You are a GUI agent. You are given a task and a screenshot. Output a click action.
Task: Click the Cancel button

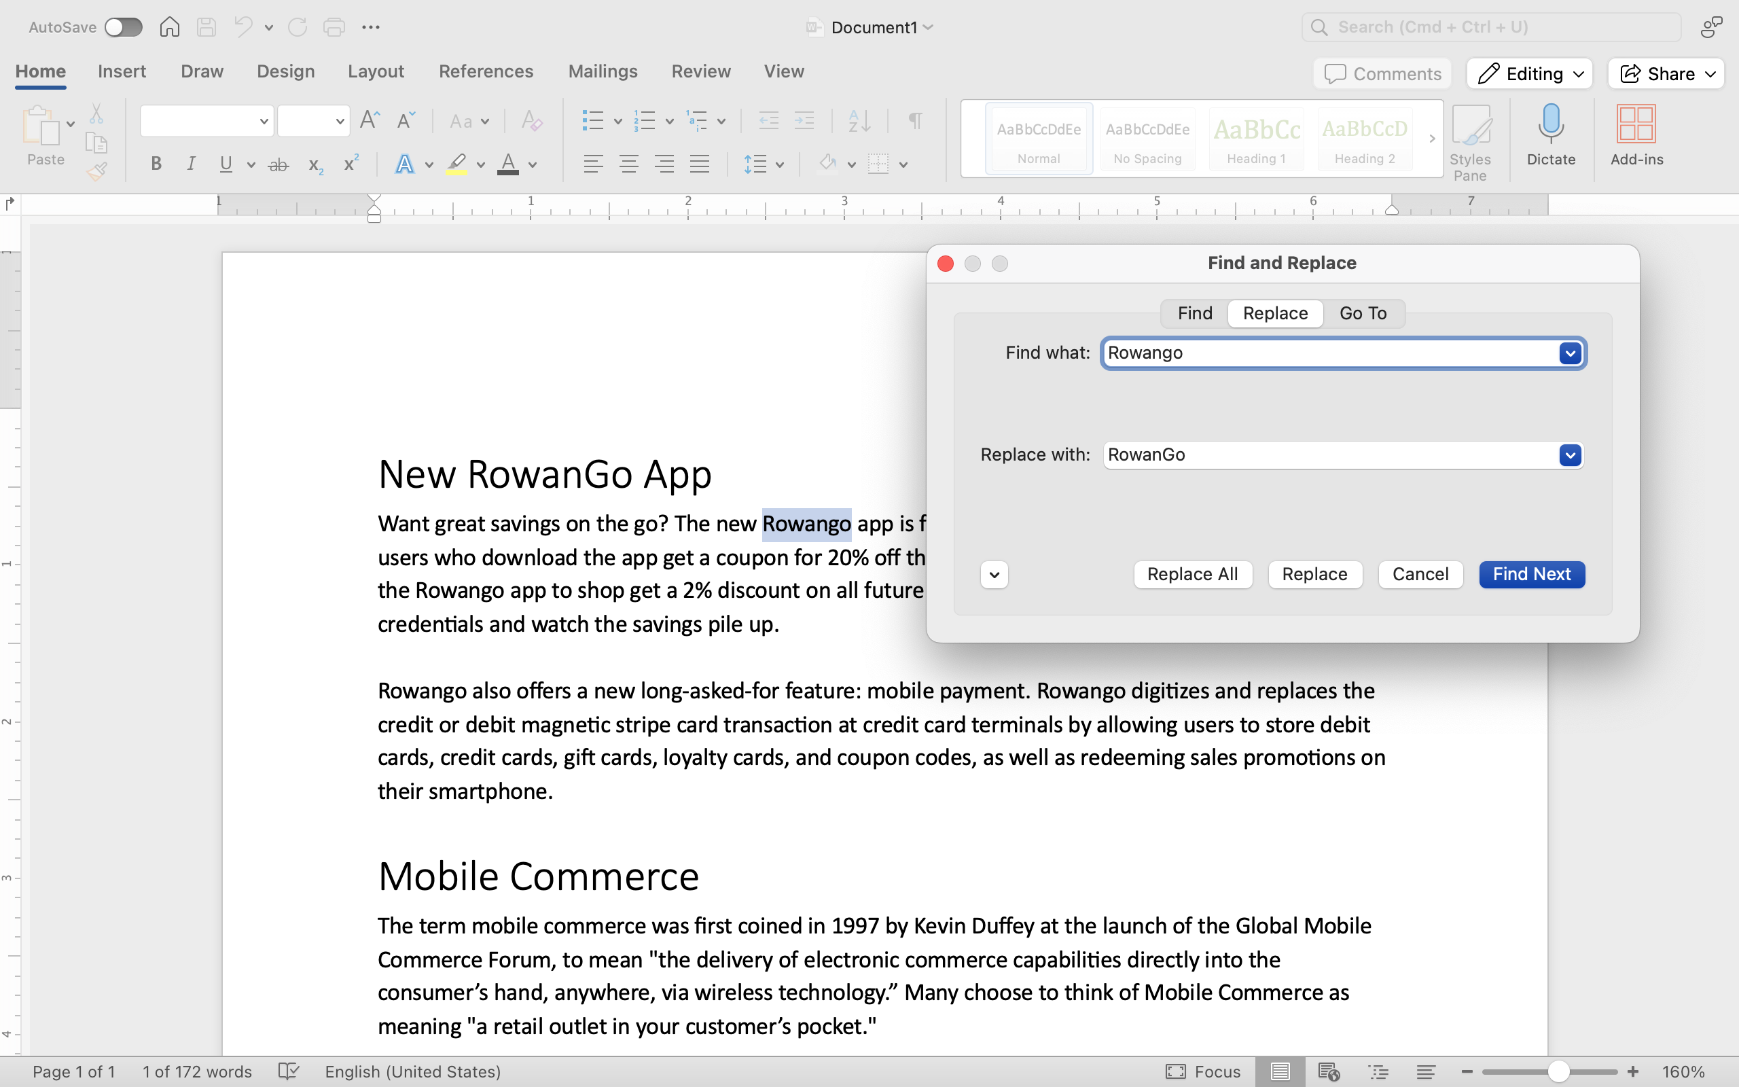click(x=1420, y=575)
